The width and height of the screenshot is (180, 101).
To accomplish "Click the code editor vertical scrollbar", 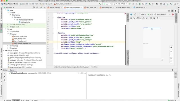I will [125, 45].
